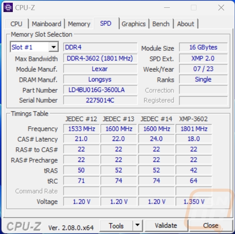Click the JEDEC #14 column header
The height and width of the screenshot is (234, 235).
[156, 119]
